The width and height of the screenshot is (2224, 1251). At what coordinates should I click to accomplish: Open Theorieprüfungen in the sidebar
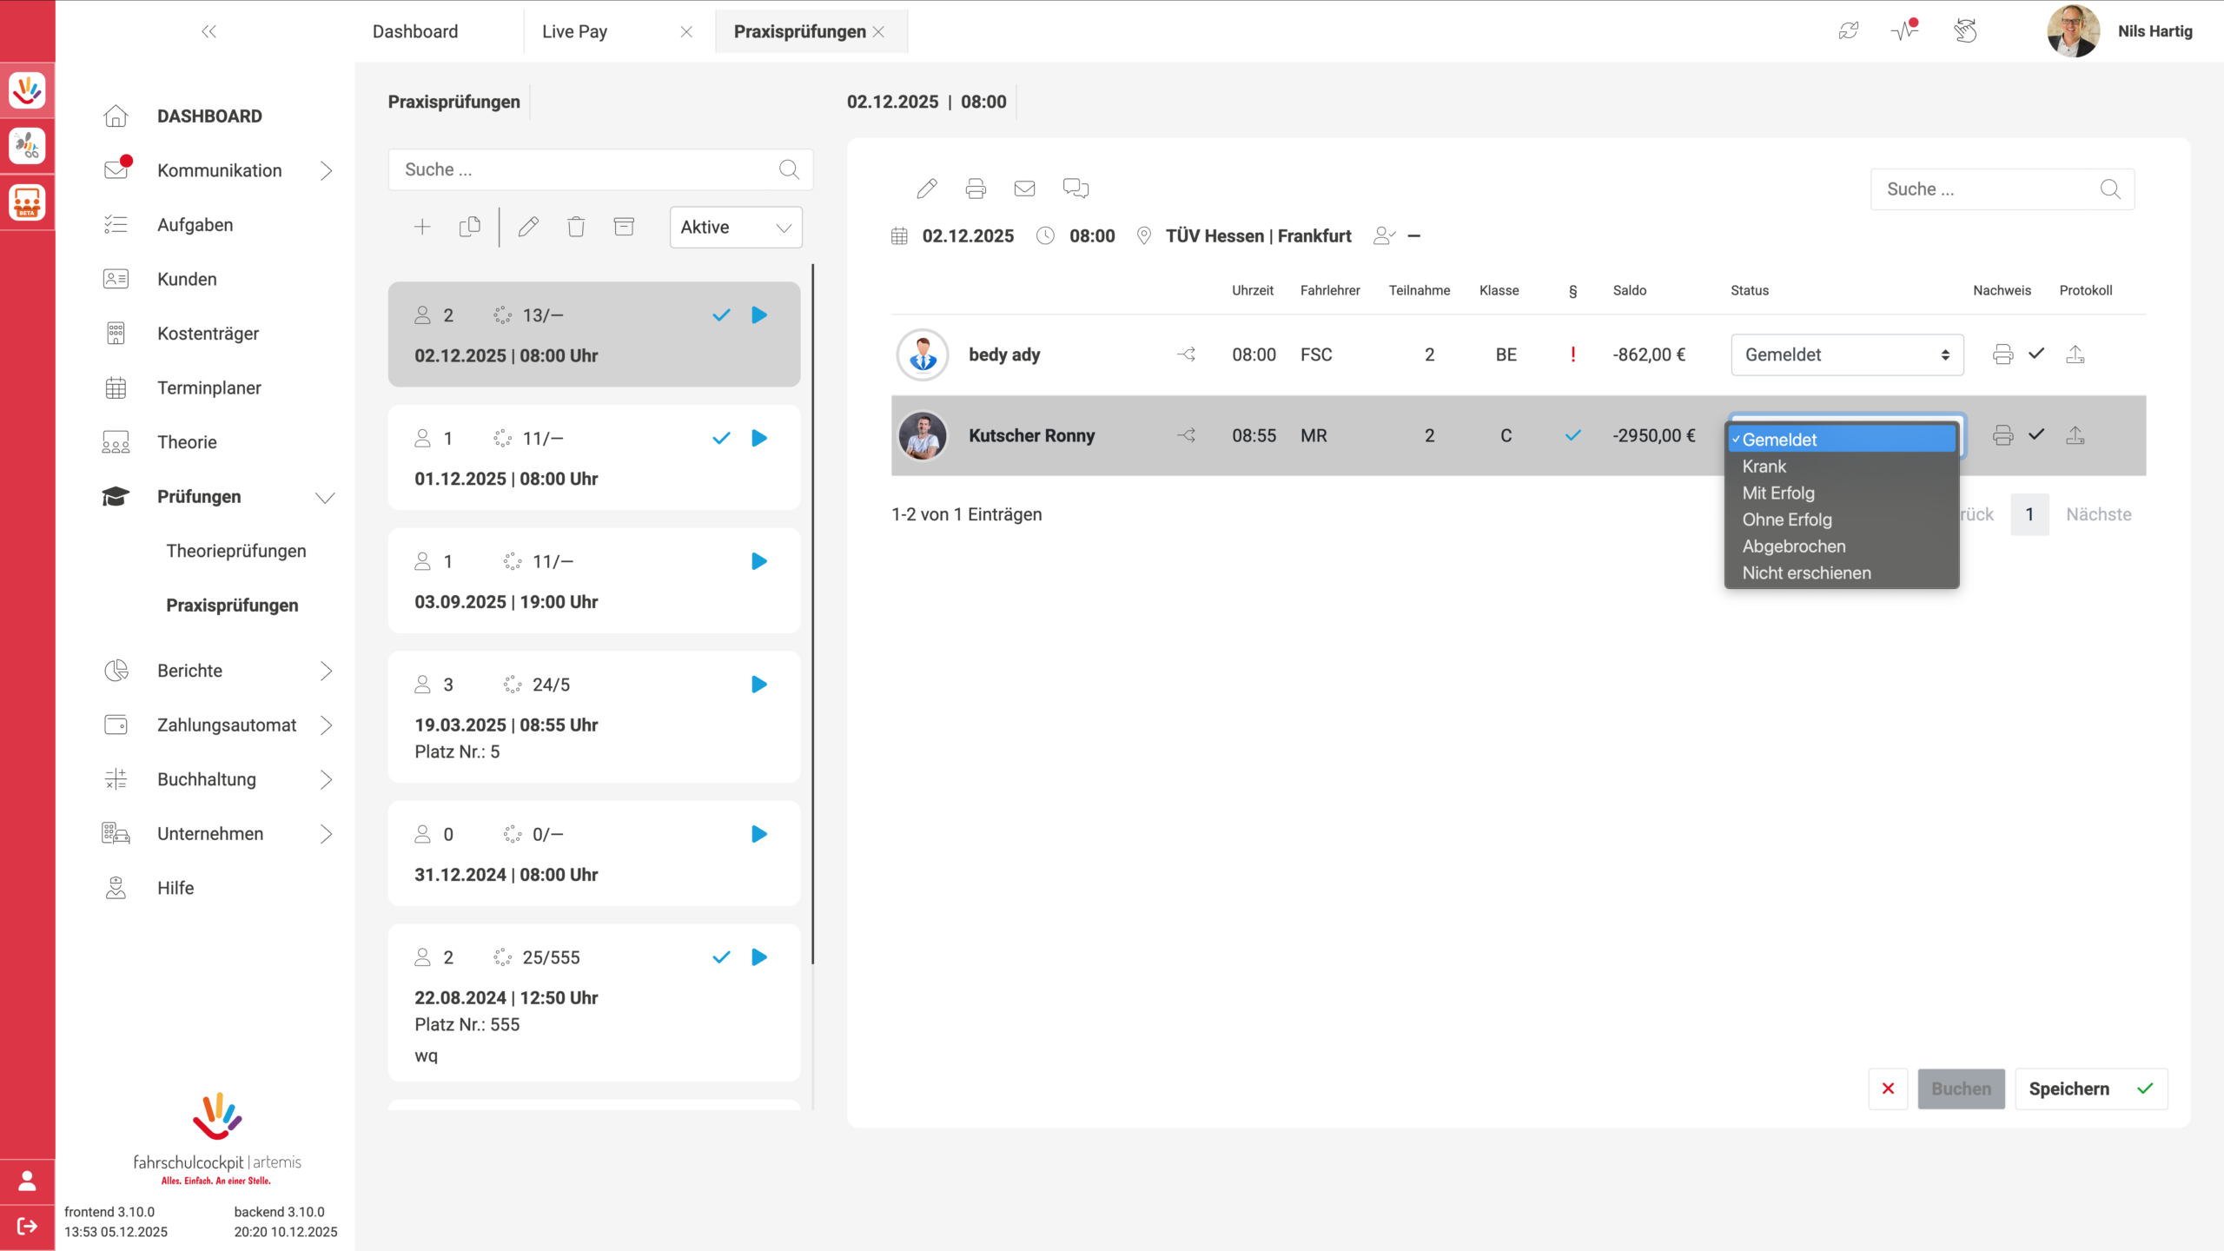(236, 551)
